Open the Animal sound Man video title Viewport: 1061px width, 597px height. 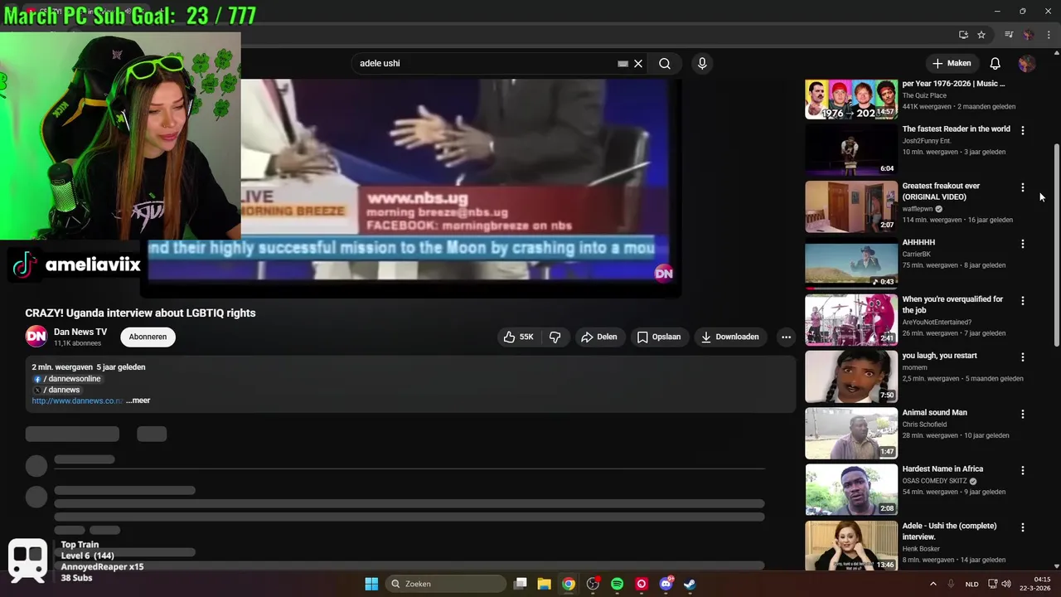[x=934, y=412]
